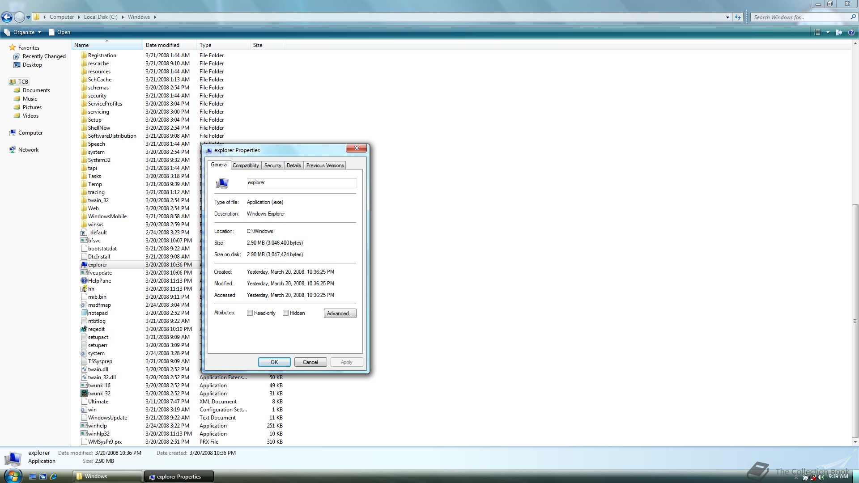Select the HelpPane file icon
859x483 pixels.
pos(84,281)
